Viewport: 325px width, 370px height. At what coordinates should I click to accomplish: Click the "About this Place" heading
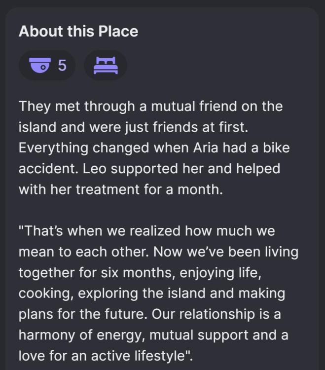(78, 32)
